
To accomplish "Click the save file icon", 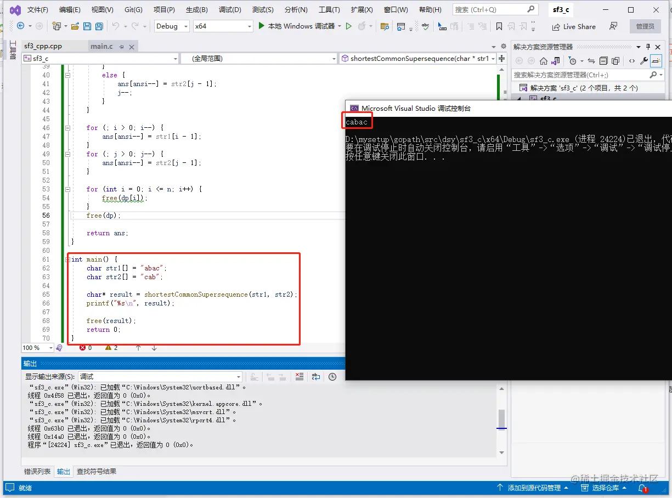I will (87, 26).
